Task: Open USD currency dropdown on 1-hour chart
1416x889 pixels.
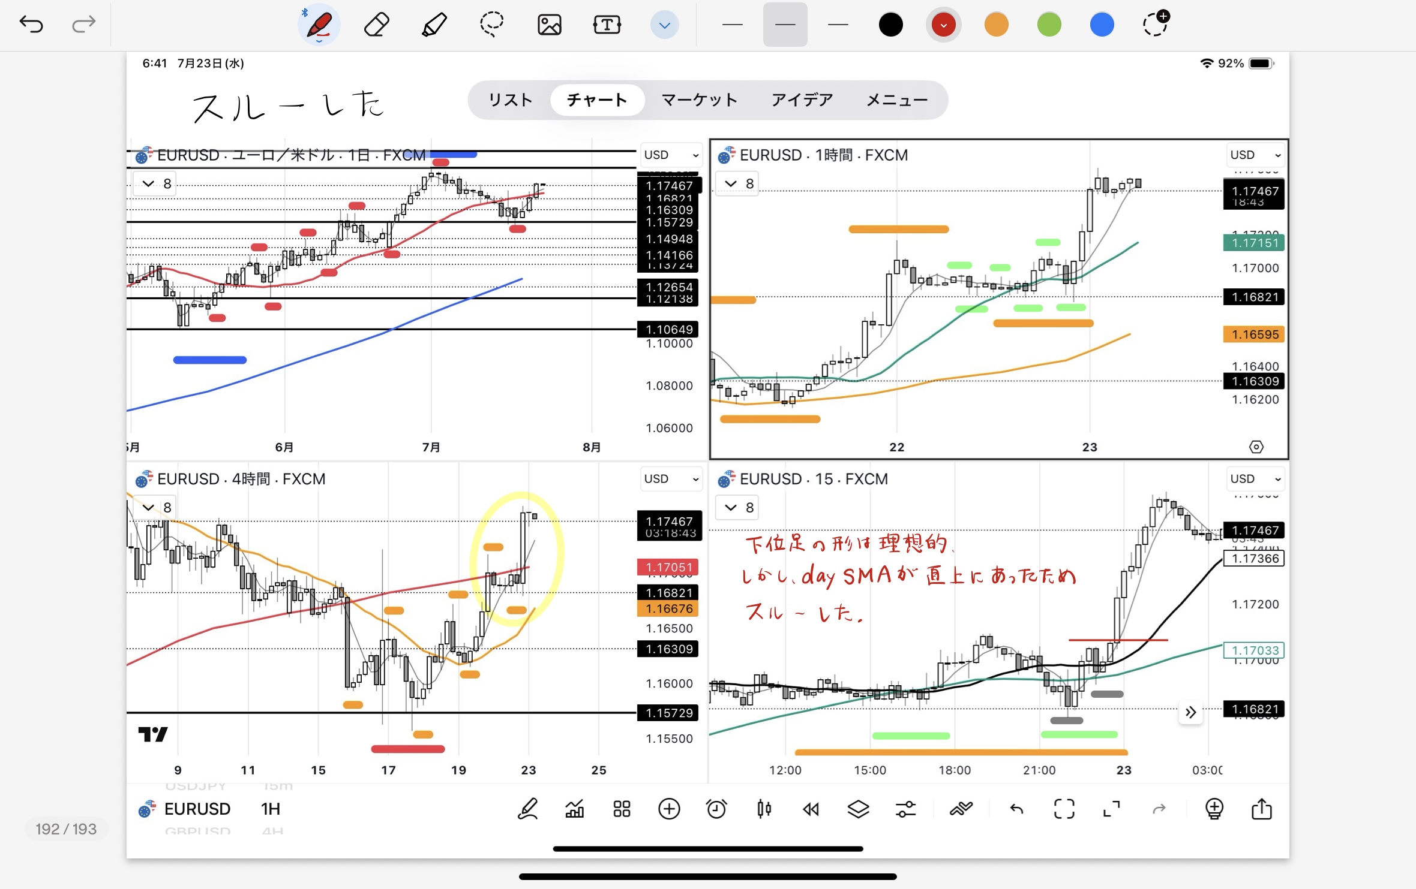Action: point(1255,155)
